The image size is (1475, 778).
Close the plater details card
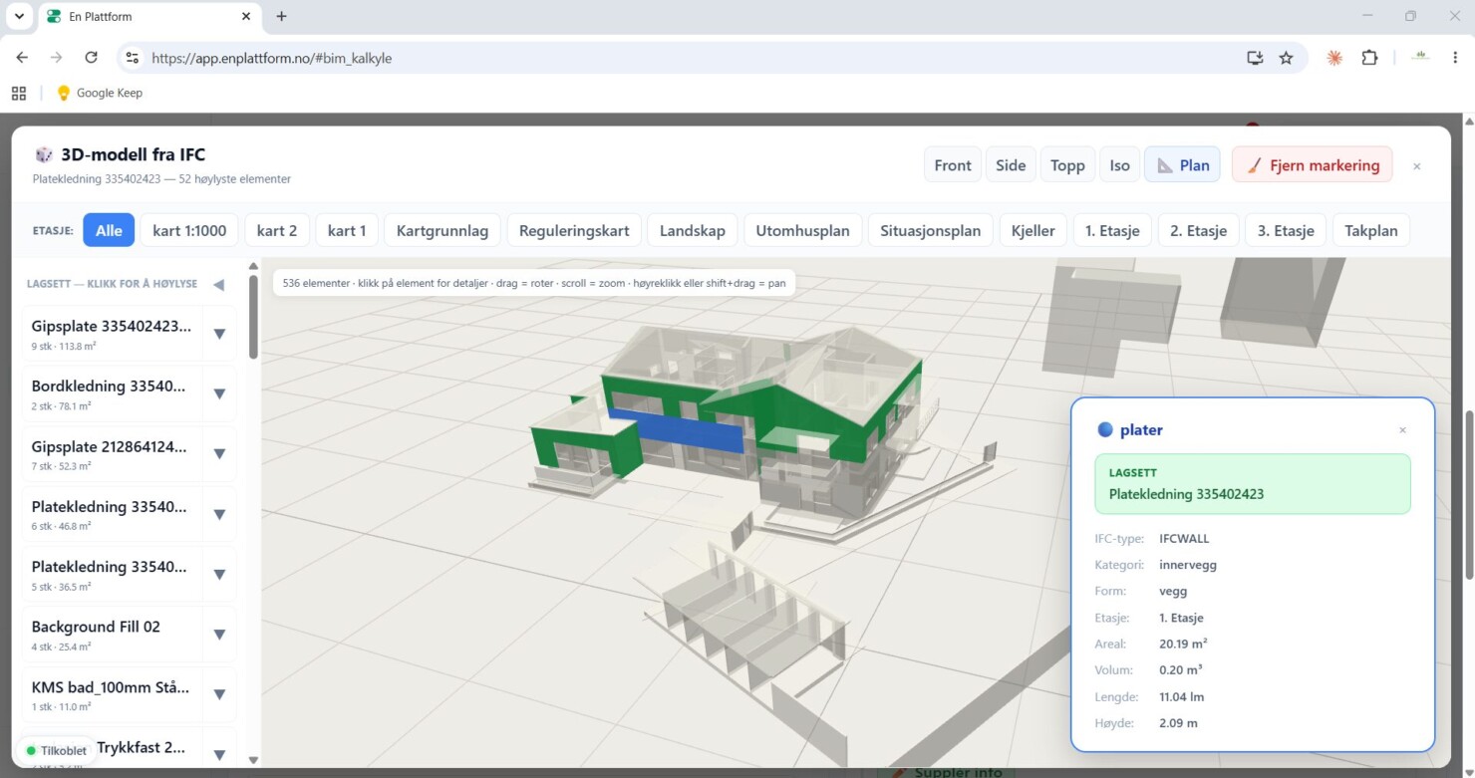[1402, 430]
